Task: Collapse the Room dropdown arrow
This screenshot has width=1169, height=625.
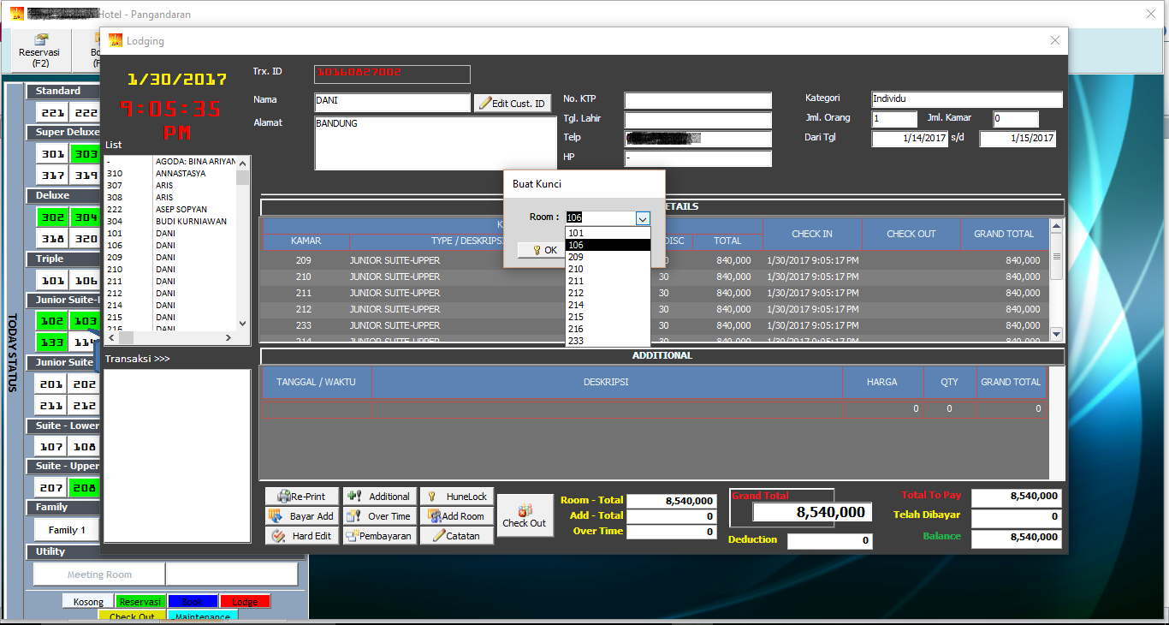Action: pyautogui.click(x=643, y=218)
